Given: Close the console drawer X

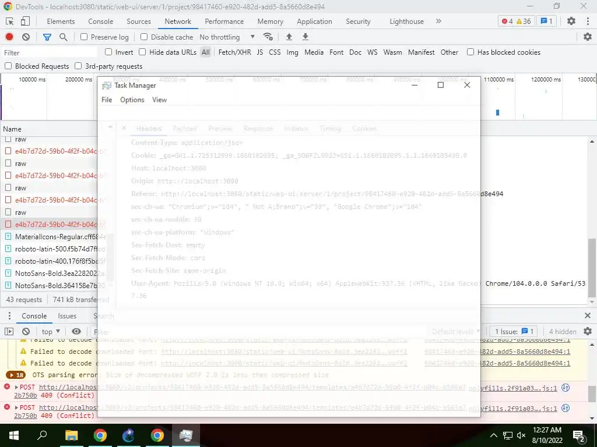Looking at the screenshot, I should coord(588,315).
